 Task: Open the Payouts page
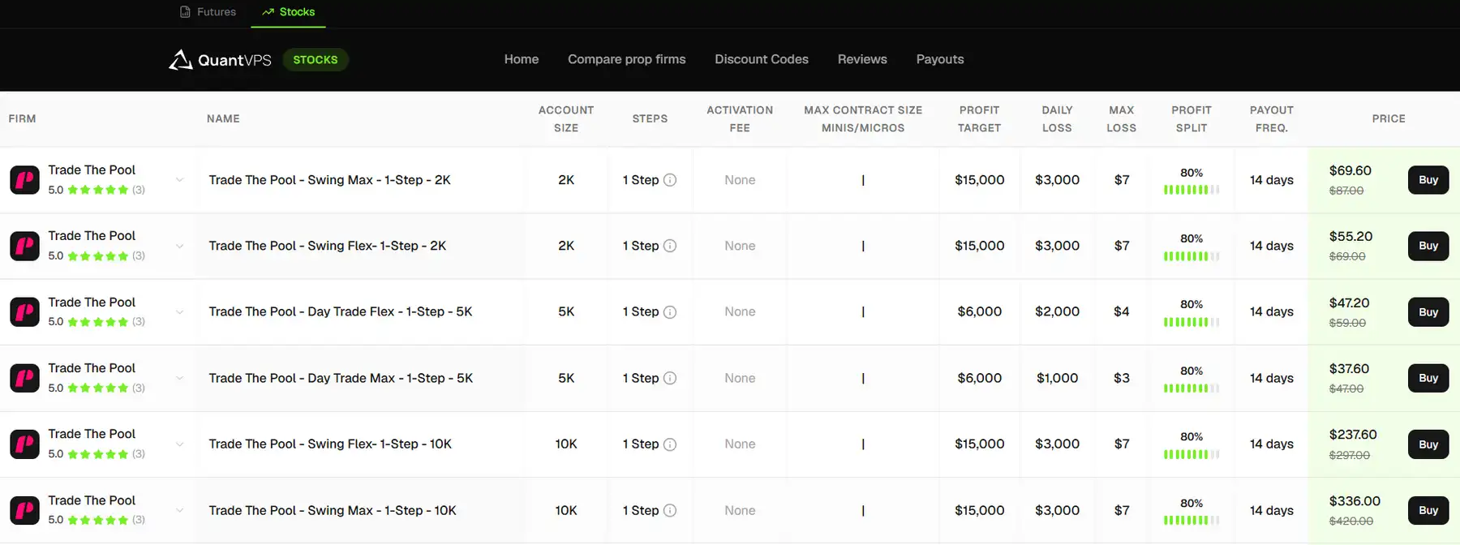940,59
